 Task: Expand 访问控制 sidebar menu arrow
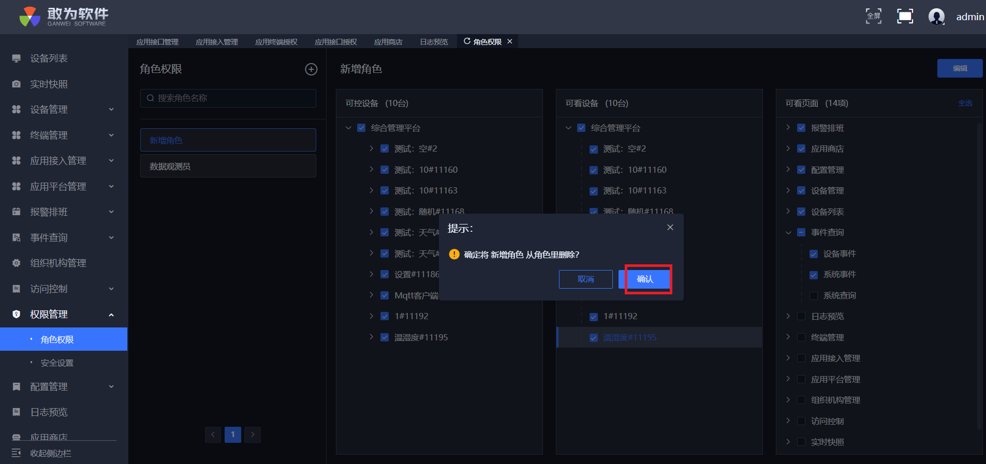[x=111, y=289]
